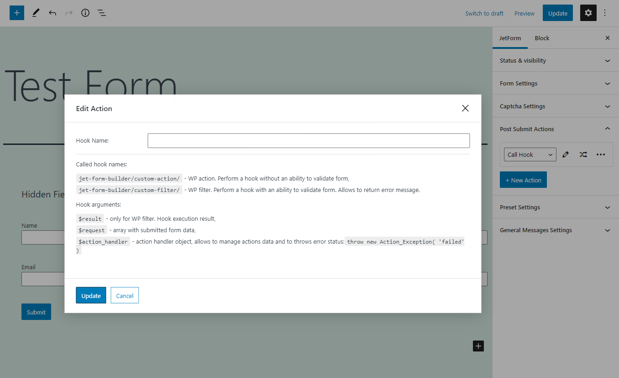Toggle the Settings gear icon
Viewport: 619px width, 378px height.
coord(588,13)
